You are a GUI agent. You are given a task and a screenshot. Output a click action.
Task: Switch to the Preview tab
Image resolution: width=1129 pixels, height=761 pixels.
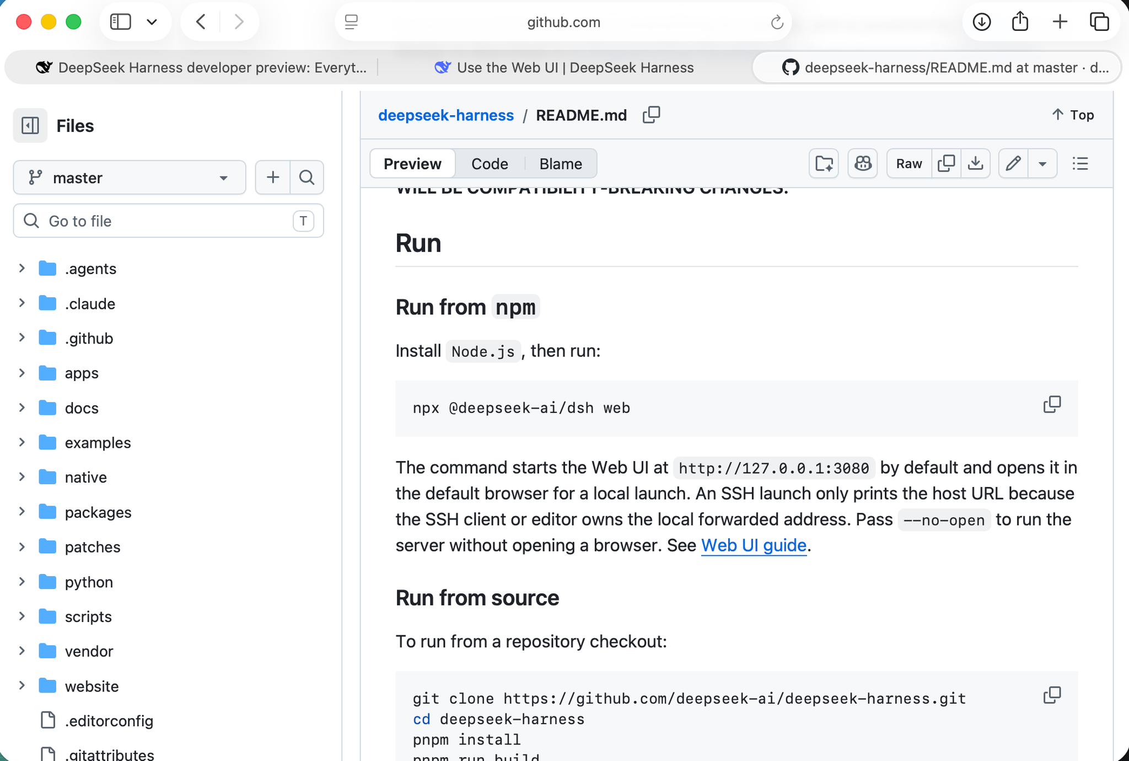412,164
